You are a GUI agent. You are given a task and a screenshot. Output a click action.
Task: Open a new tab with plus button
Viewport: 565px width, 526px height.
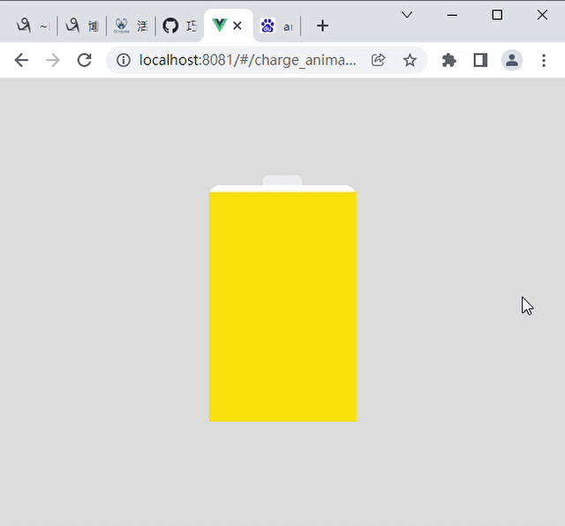tap(322, 26)
